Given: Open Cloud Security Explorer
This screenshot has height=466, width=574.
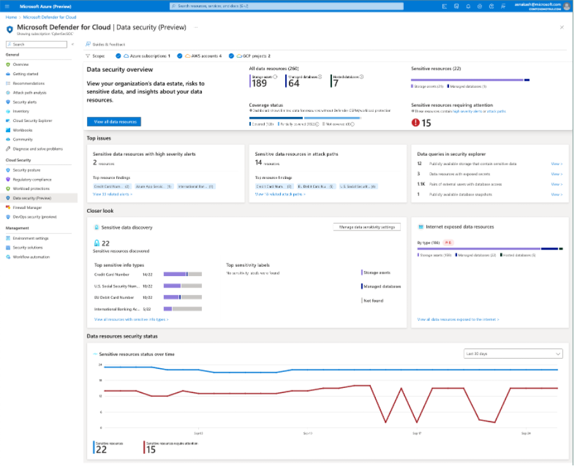Looking at the screenshot, I should (32, 120).
